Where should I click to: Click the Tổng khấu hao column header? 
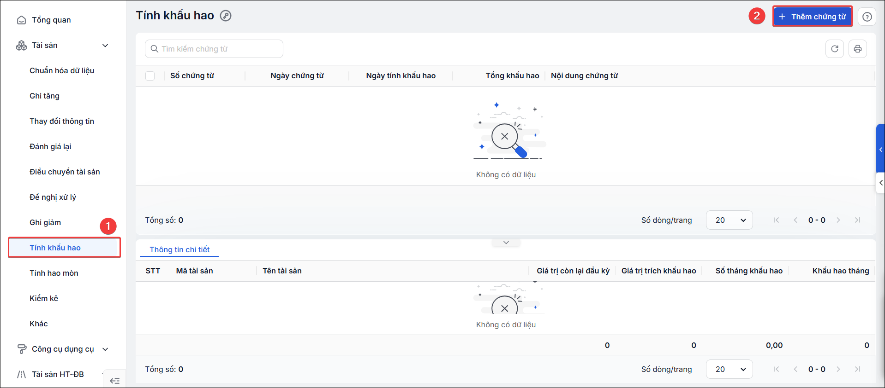[512, 76]
